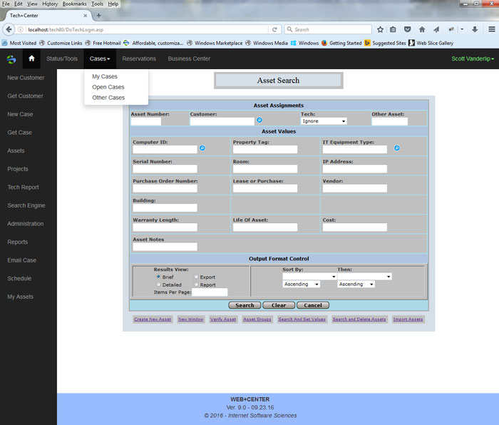Toggle the Cases dropdown menu
The width and height of the screenshot is (499, 425).
100,58
